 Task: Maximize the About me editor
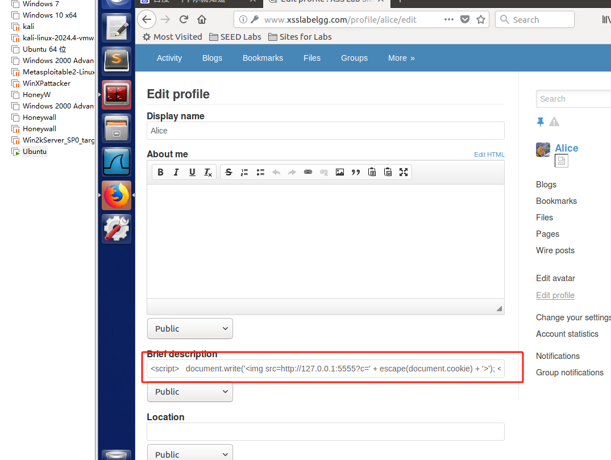pos(404,172)
